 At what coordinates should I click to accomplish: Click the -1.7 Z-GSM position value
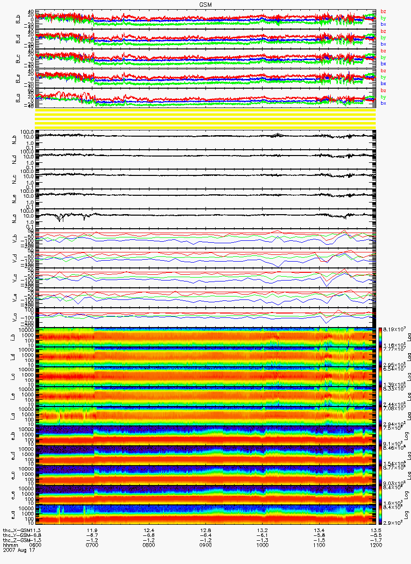[x=375, y=540]
